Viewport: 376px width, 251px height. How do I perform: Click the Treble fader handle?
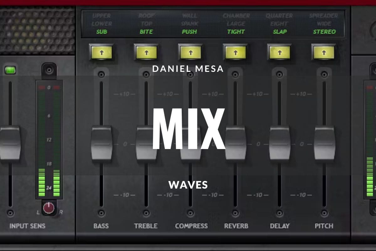pos(146,143)
